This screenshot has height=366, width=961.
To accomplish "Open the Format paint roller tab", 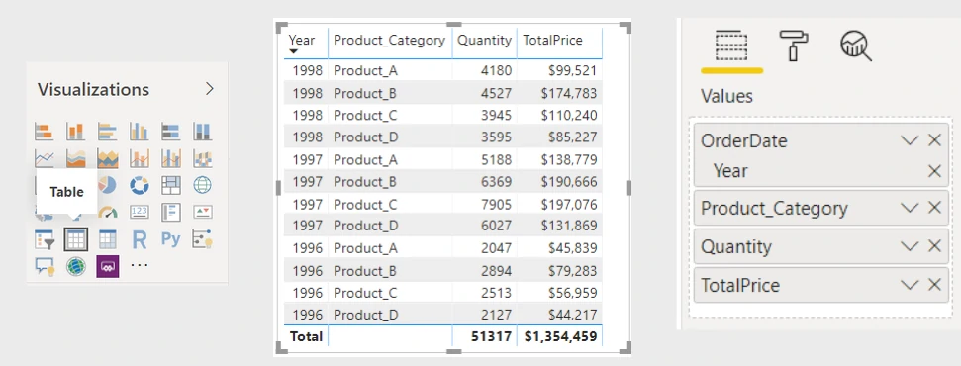I will (793, 46).
